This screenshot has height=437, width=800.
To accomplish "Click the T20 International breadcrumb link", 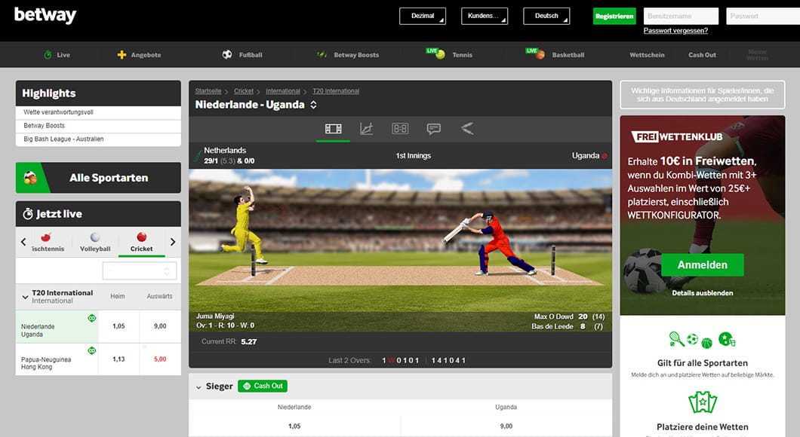I will coord(336,91).
